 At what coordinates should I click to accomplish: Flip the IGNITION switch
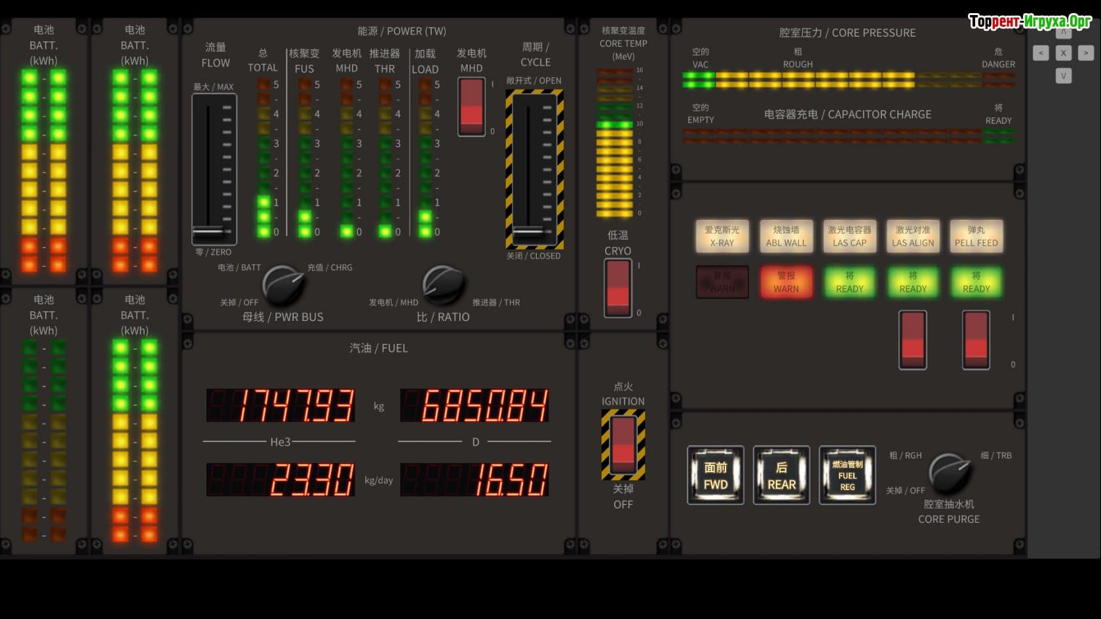click(623, 445)
